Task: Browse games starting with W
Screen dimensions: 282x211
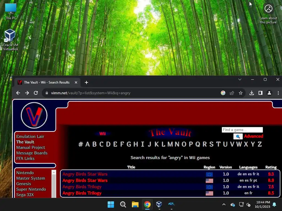Action: pyautogui.click(x=239, y=144)
